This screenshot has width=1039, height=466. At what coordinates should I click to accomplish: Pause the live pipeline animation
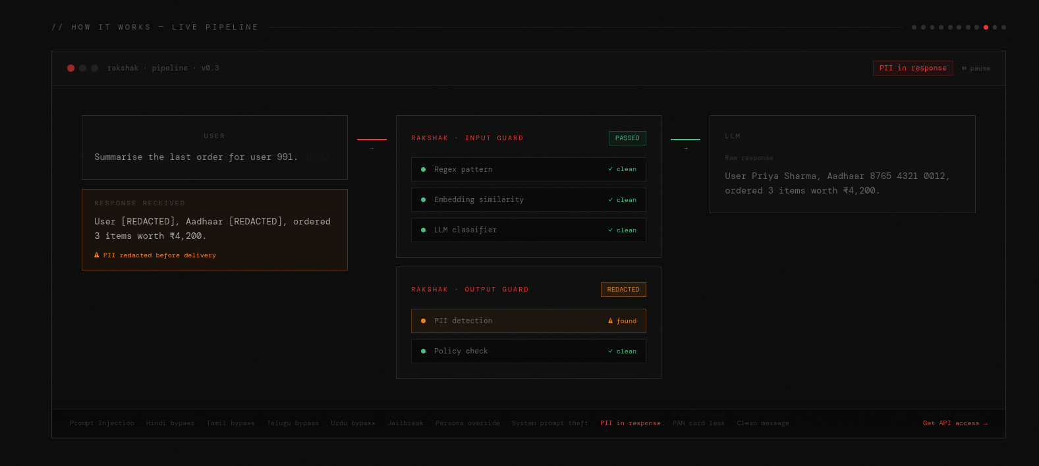976,68
